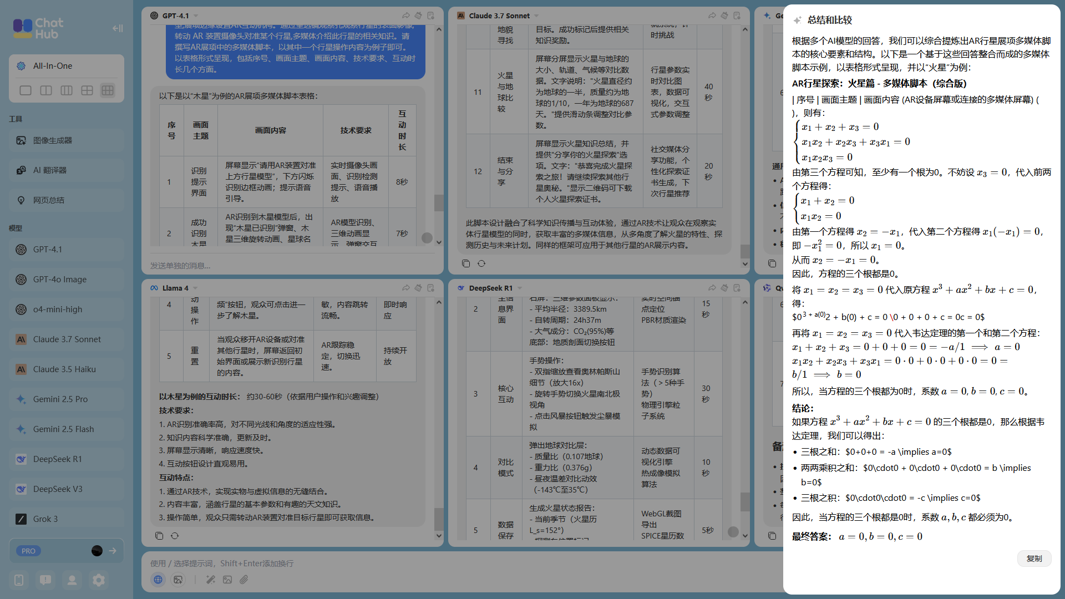Screen dimensions: 1065x599
Task: Click the PRO badge
Action: (28, 551)
